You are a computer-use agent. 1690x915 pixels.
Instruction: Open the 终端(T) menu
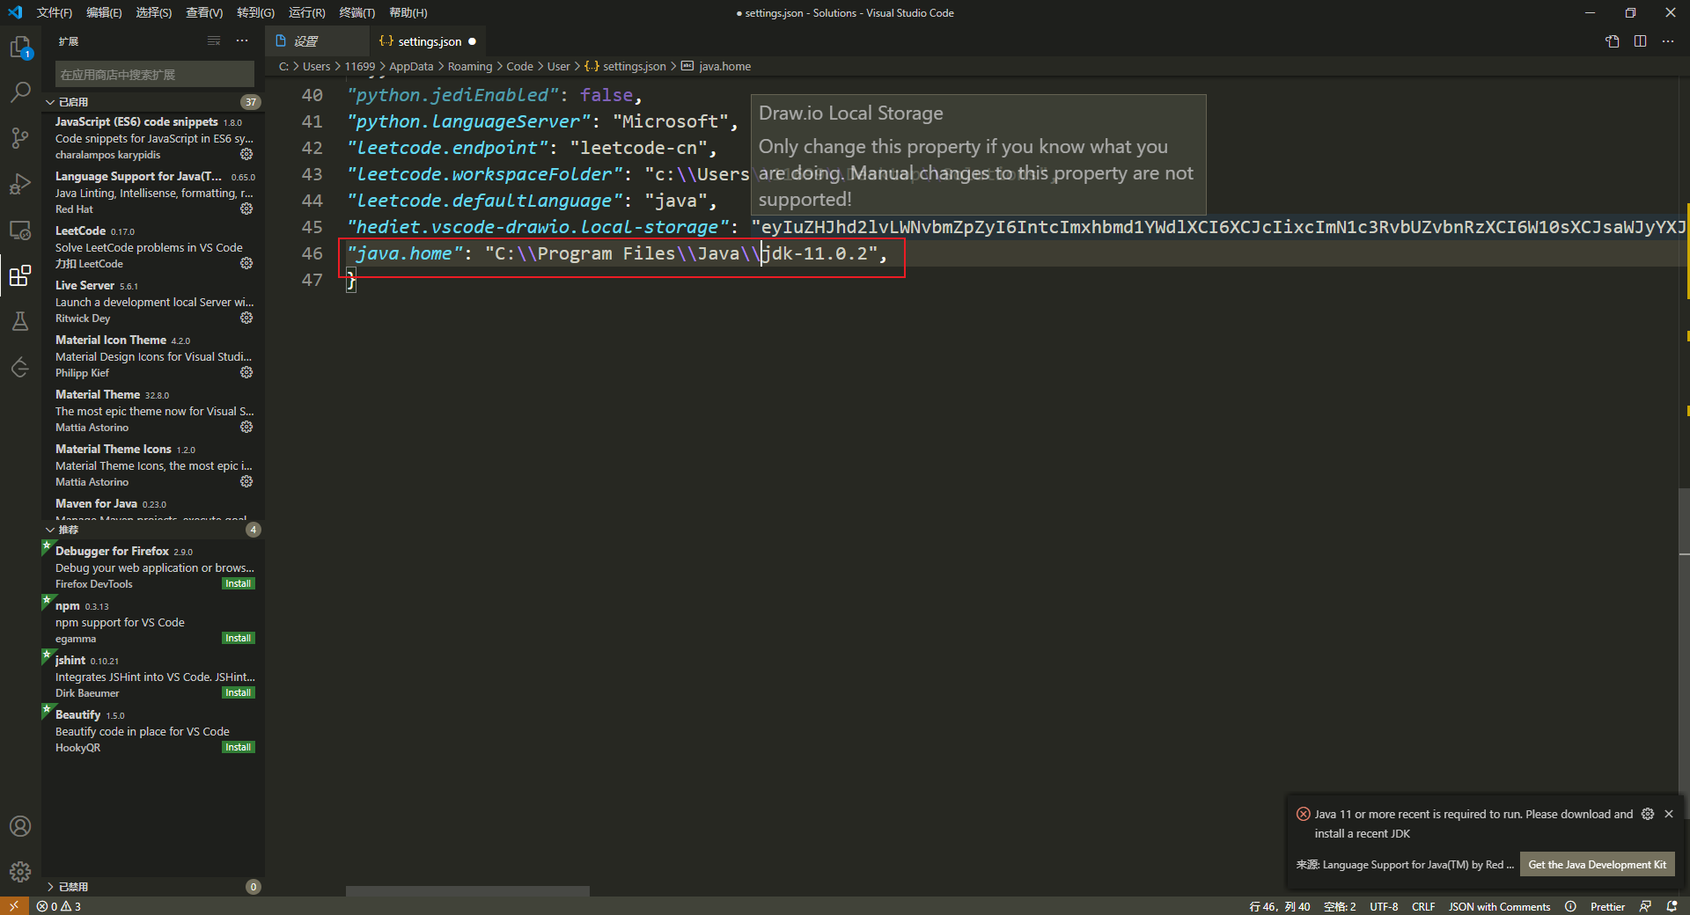tap(357, 12)
